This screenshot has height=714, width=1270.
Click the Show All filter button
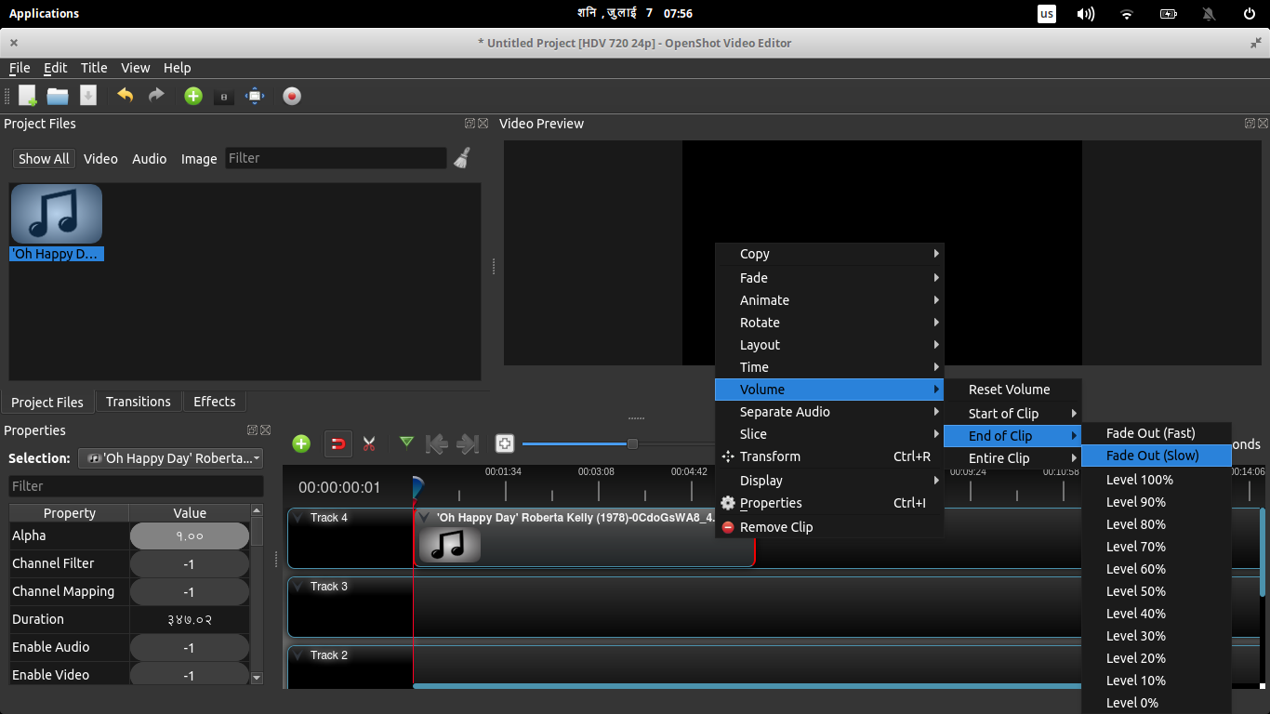44,159
